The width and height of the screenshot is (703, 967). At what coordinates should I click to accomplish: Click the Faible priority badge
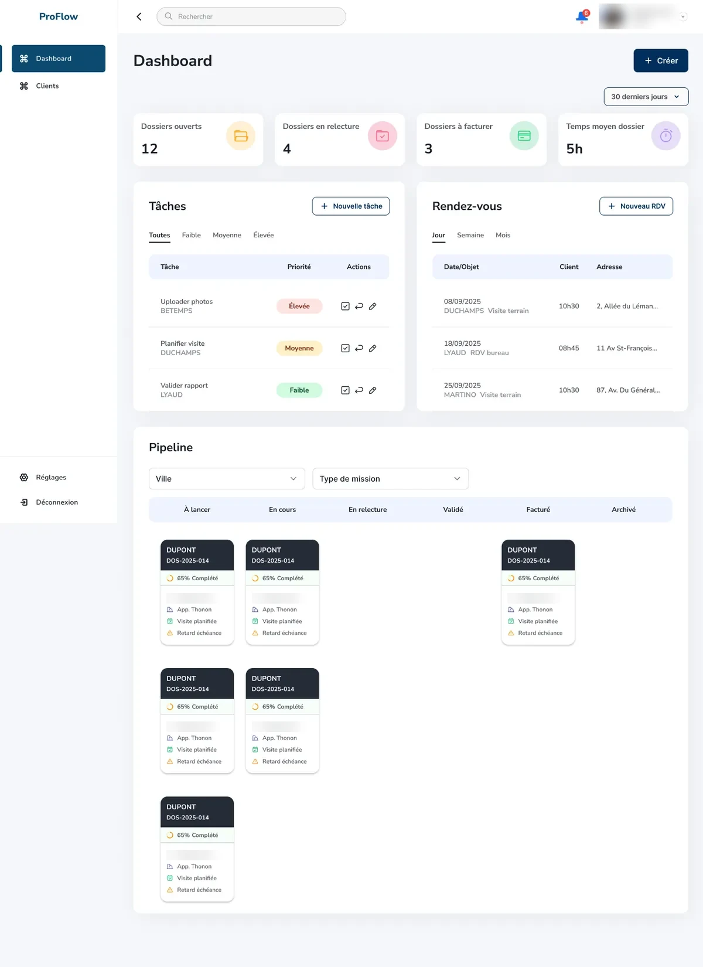[x=299, y=390]
